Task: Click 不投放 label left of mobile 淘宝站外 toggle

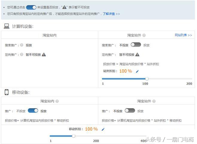Action: coord(118,111)
